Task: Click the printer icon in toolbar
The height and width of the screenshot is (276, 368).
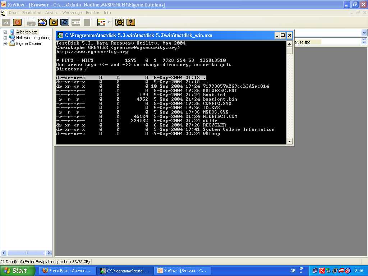Action: [31, 22]
